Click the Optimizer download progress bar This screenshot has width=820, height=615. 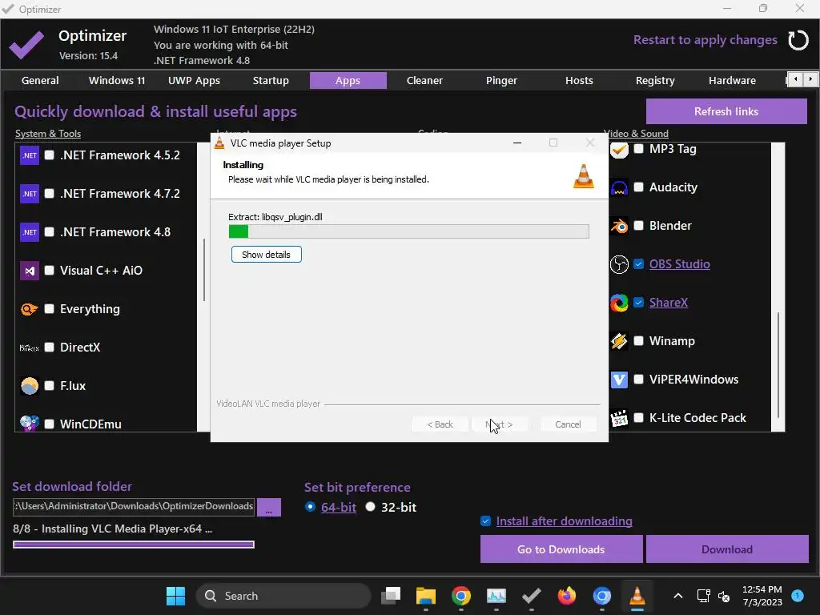pyautogui.click(x=134, y=545)
